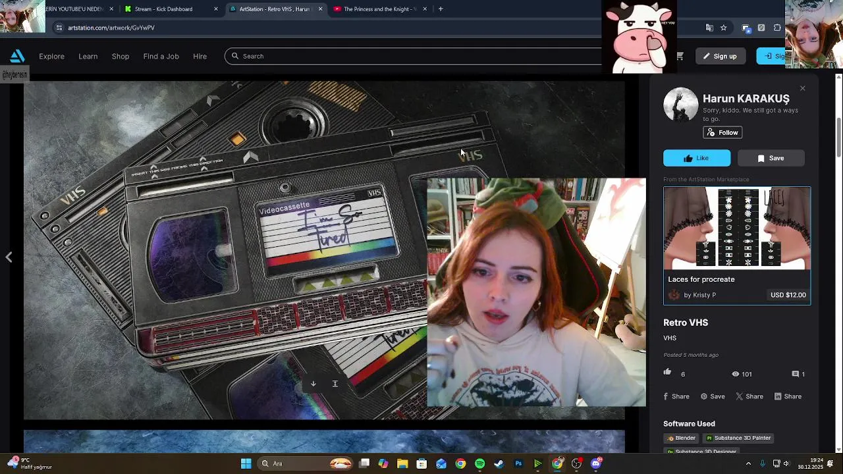The width and height of the screenshot is (843, 474).
Task: Click the Sign up button
Action: pos(719,56)
